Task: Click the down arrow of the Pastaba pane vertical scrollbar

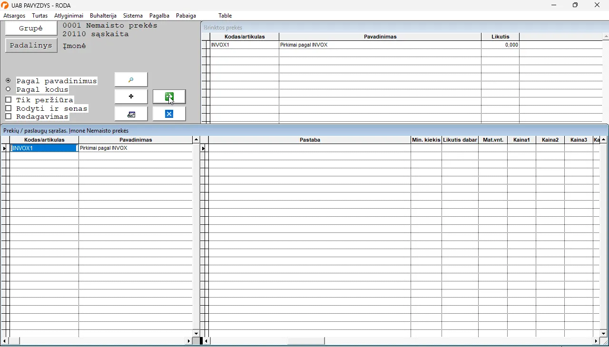Action: coord(604,333)
